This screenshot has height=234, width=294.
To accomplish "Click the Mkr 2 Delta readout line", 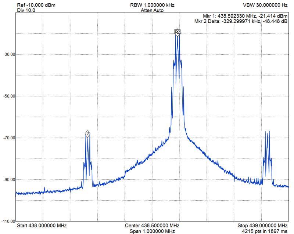I will [241, 22].
